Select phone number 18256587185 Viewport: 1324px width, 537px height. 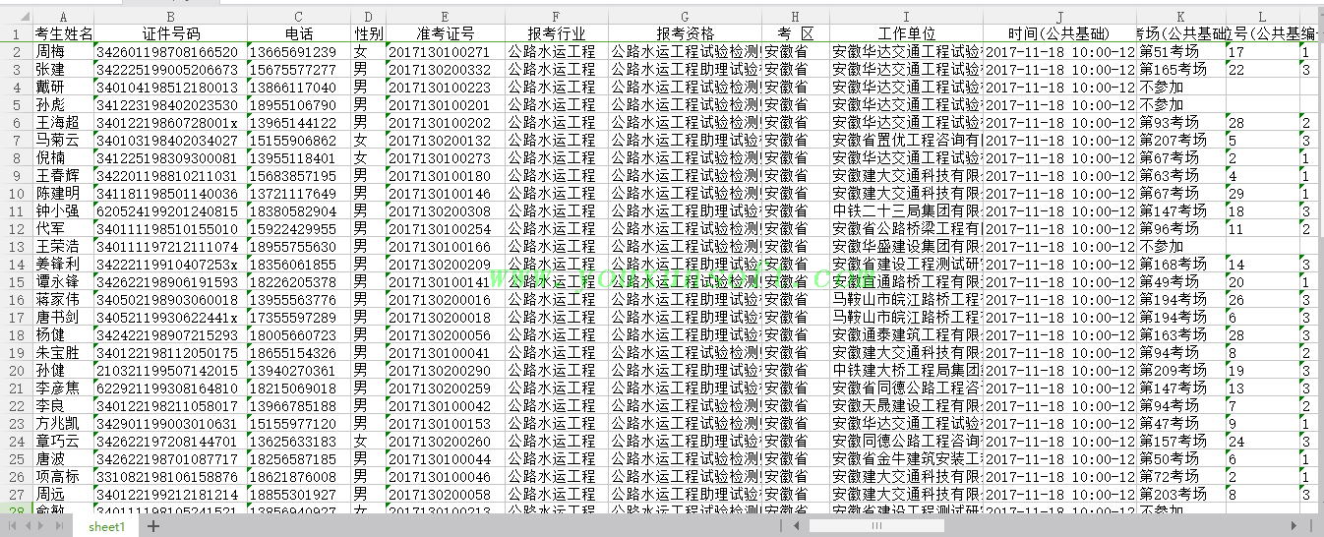[x=298, y=458]
